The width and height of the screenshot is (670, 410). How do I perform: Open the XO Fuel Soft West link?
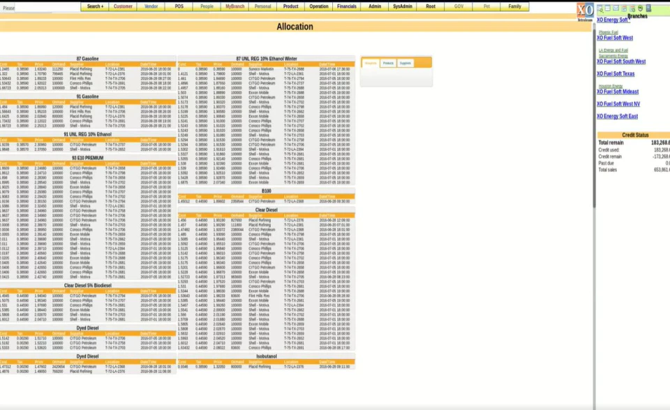pos(614,38)
